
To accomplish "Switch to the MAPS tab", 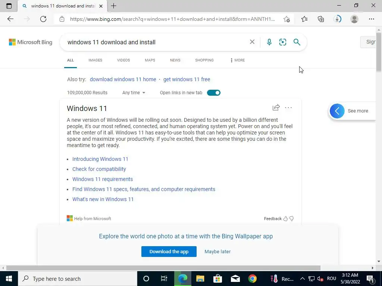I will point(150,60).
